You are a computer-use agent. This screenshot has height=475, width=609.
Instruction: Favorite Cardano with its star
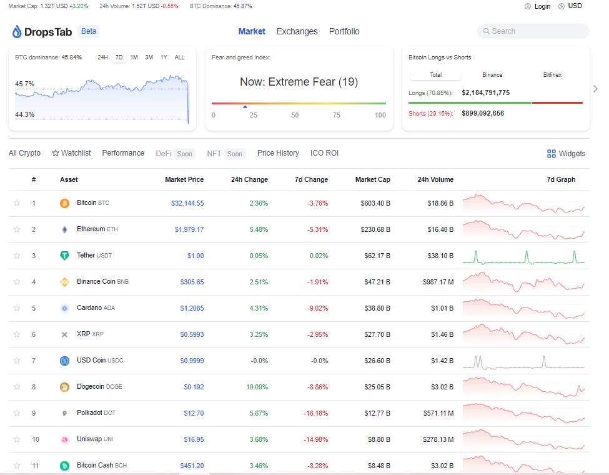(17, 308)
